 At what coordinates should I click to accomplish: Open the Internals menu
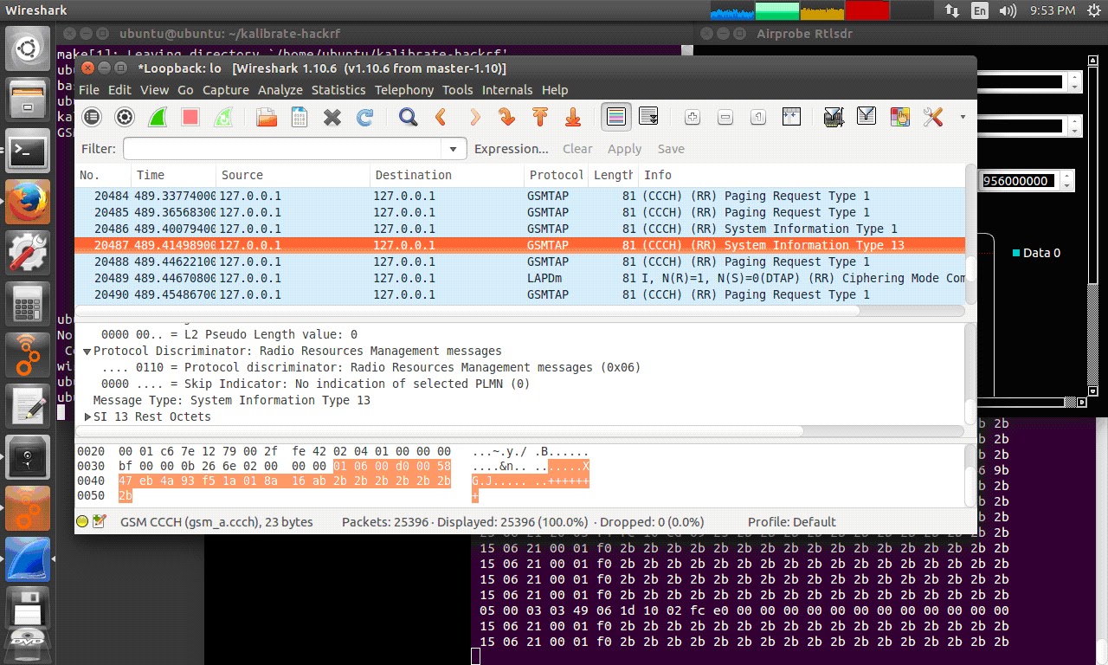[x=508, y=90]
